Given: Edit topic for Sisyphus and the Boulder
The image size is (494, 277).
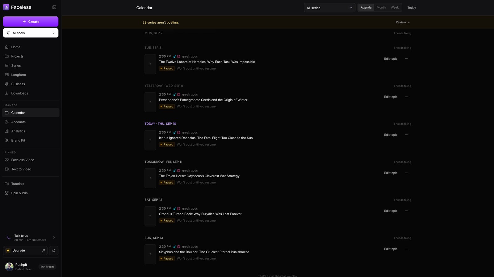Looking at the screenshot, I should (x=391, y=249).
